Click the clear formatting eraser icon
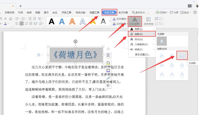Image resolution: width=199 pixels, height=115 pixels. click(x=11, y=19)
